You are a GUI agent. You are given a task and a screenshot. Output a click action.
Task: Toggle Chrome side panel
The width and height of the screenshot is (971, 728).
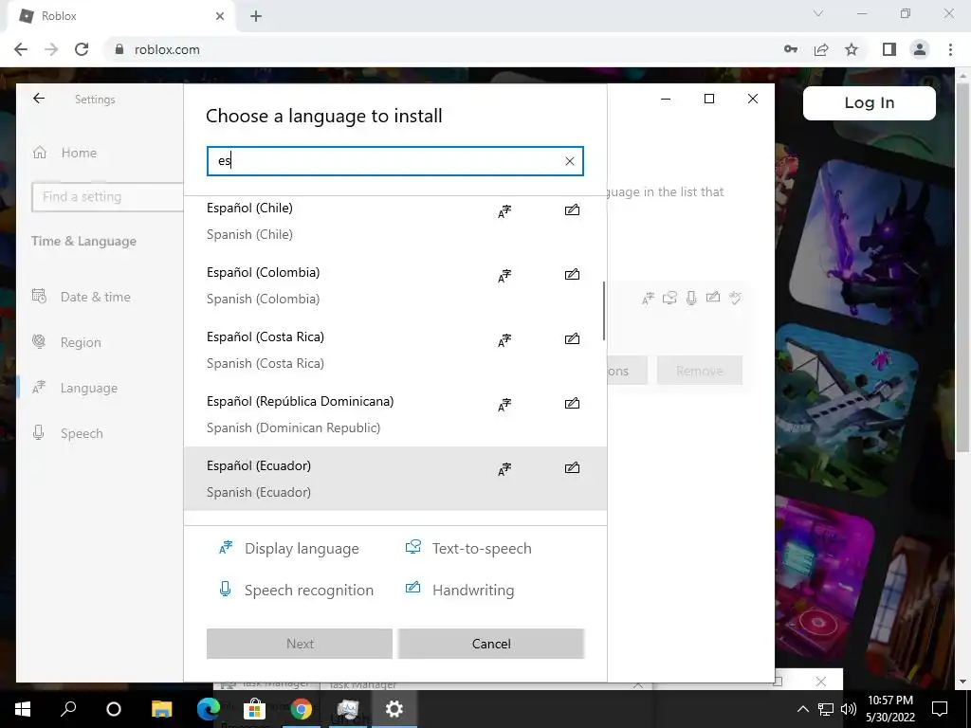pyautogui.click(x=889, y=49)
